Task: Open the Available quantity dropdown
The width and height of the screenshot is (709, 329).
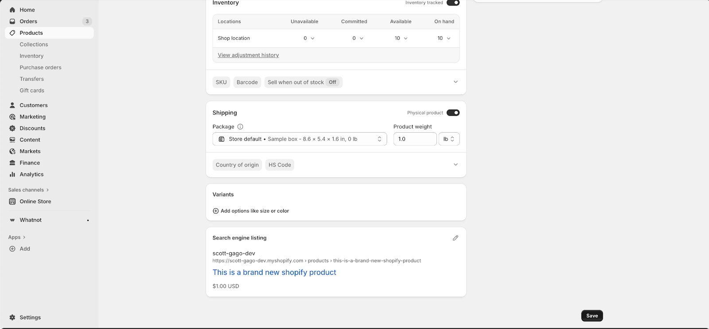Action: (x=401, y=38)
